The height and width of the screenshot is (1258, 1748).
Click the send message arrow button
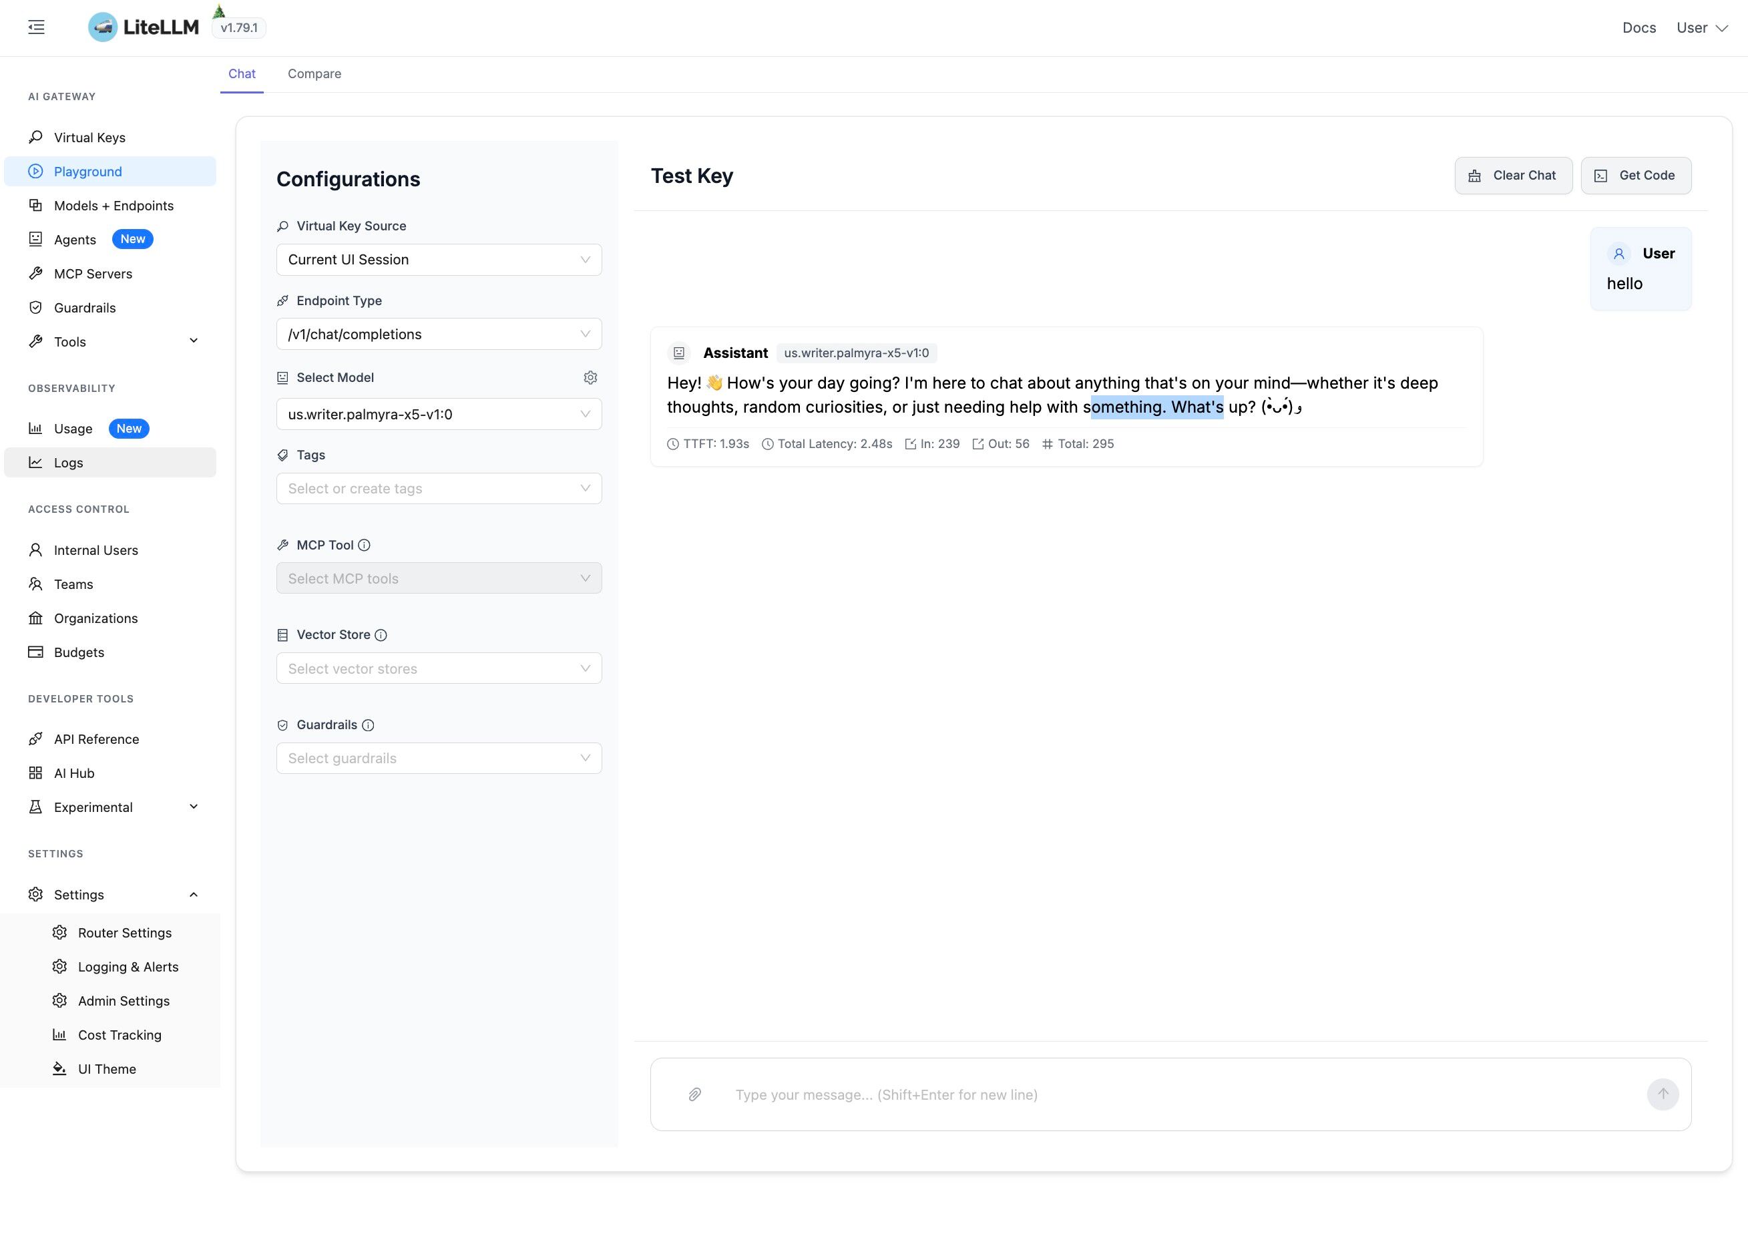click(1663, 1094)
